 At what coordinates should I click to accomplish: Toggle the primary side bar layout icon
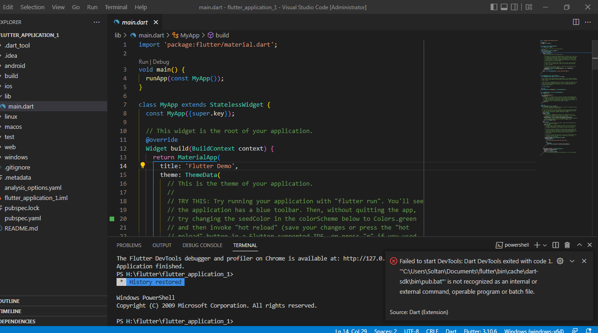tap(494, 7)
